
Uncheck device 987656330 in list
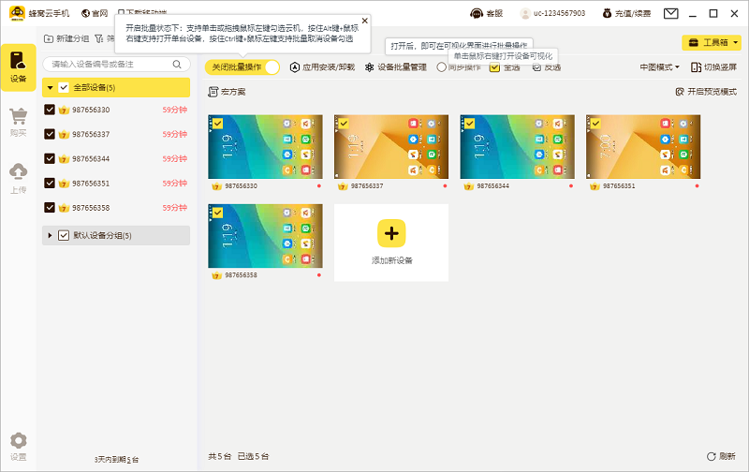[x=50, y=110]
